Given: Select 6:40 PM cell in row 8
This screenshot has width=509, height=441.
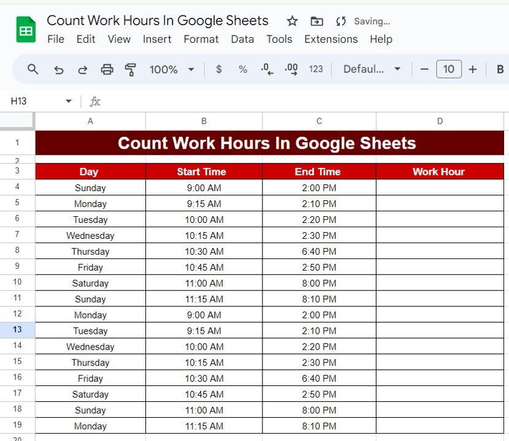Looking at the screenshot, I should 319,251.
